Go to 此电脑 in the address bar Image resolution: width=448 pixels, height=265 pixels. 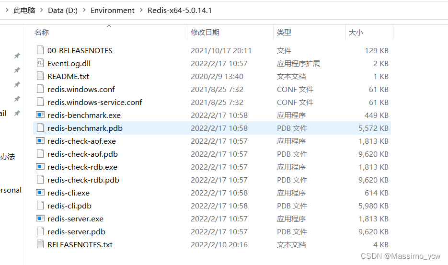(x=24, y=10)
